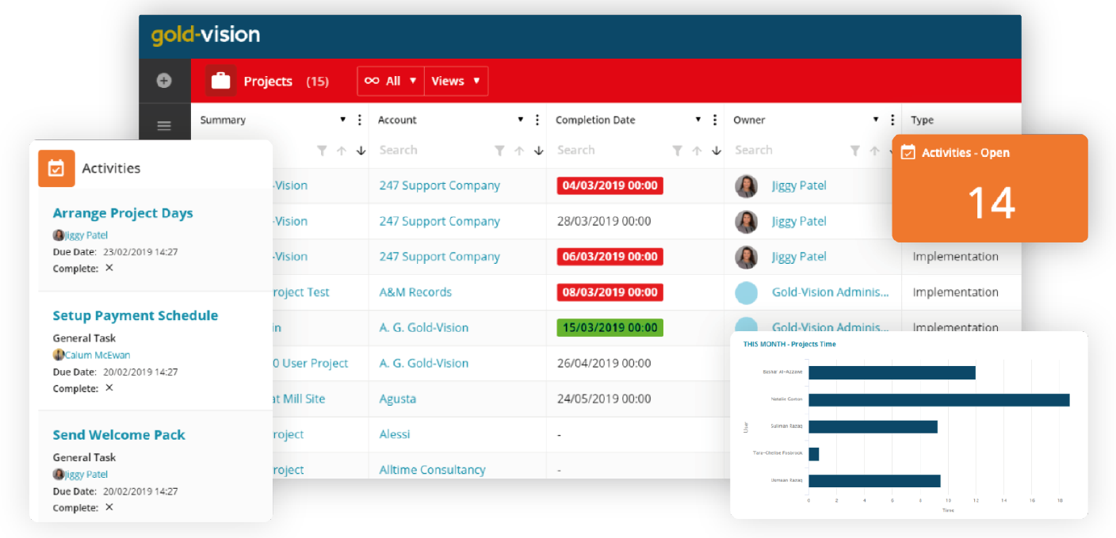Sort Account column descending arrow
The height and width of the screenshot is (538, 1116).
[538, 151]
